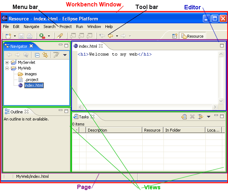The image size is (228, 194).
Task: Click the Navigator filter pencil icon
Action: click(56, 55)
